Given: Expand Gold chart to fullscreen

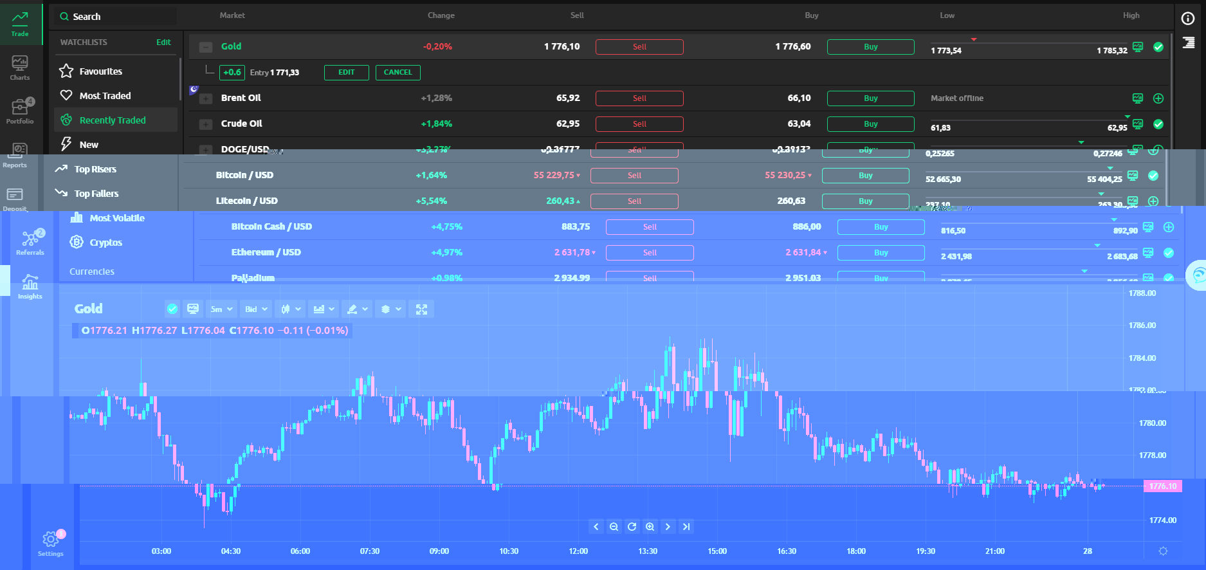Looking at the screenshot, I should (421, 309).
